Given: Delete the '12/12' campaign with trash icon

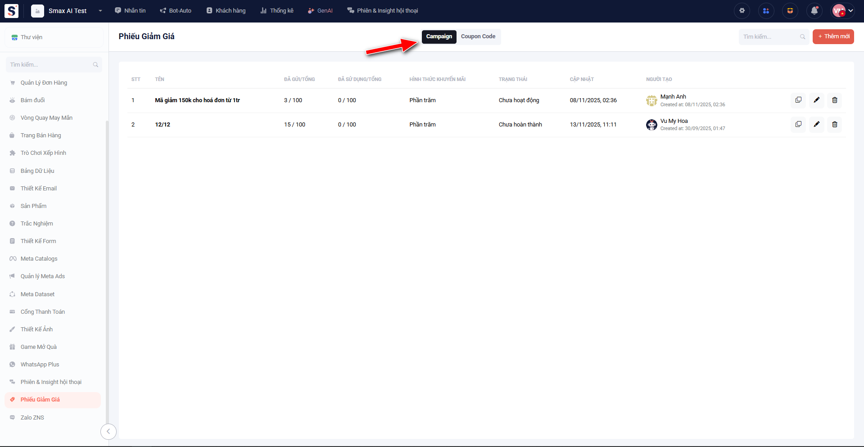Looking at the screenshot, I should coord(834,124).
